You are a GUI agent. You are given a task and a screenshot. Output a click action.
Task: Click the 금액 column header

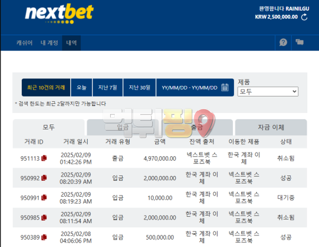point(160,142)
